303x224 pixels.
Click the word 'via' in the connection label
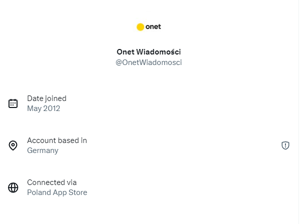click(72, 182)
